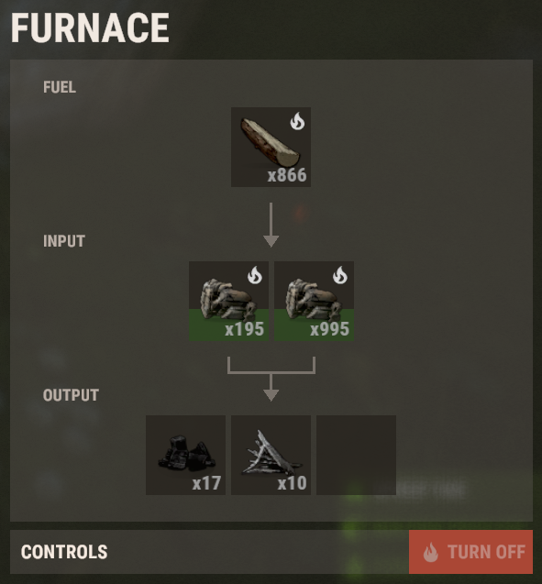Click flame icon on Turn Off button
Image resolution: width=542 pixels, height=584 pixels.
[431, 552]
